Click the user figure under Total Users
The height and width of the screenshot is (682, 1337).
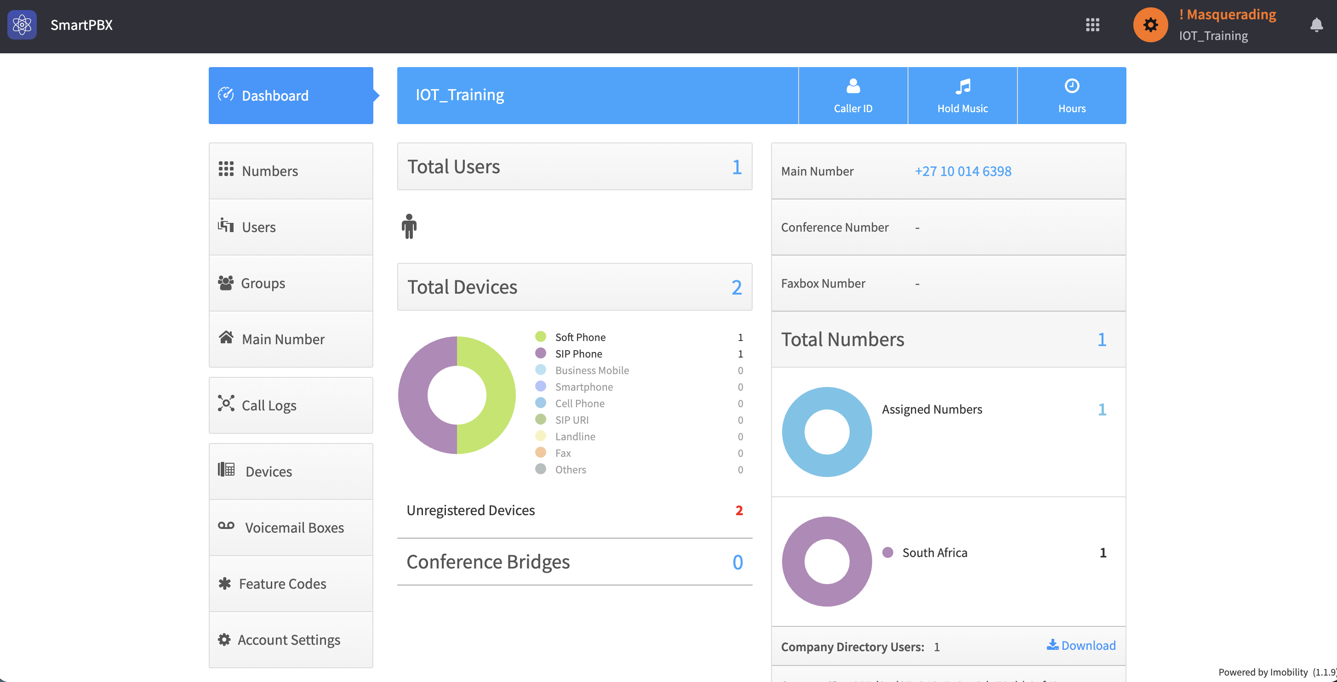coord(409,226)
